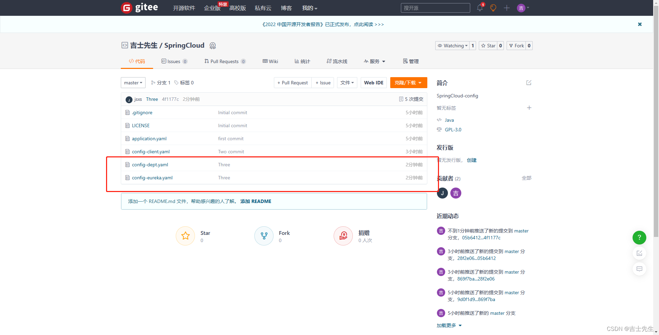Click the floating chat message icon
The width and height of the screenshot is (659, 335).
coord(639,269)
